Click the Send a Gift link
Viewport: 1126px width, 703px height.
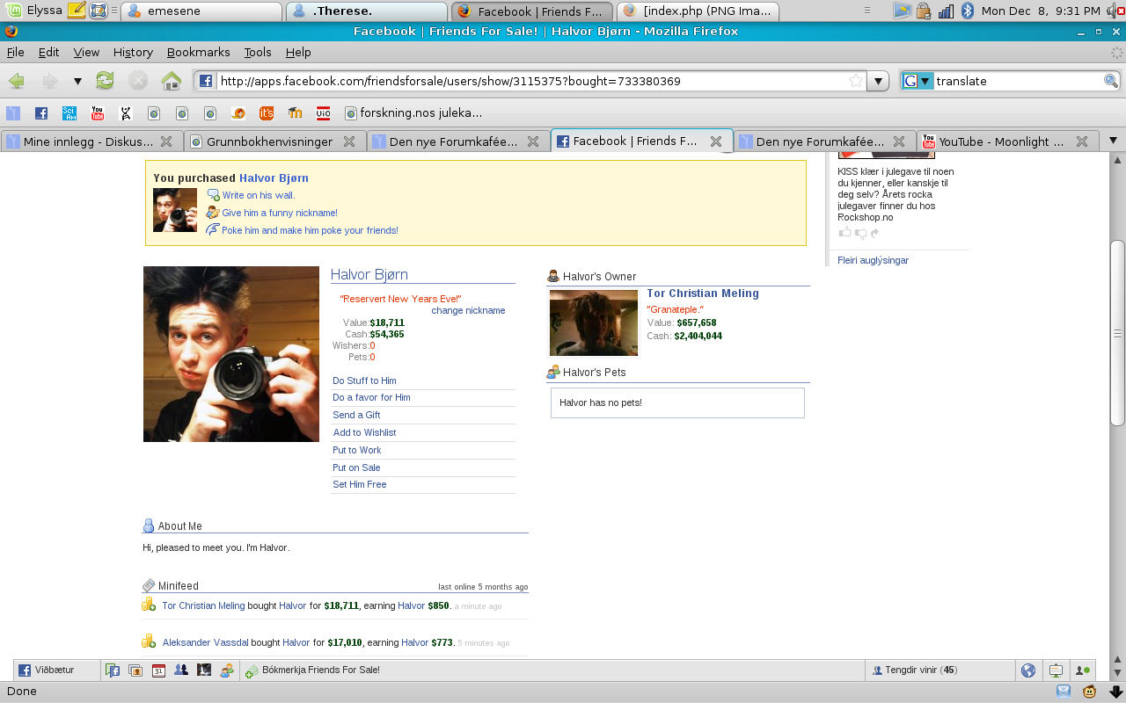tap(356, 415)
